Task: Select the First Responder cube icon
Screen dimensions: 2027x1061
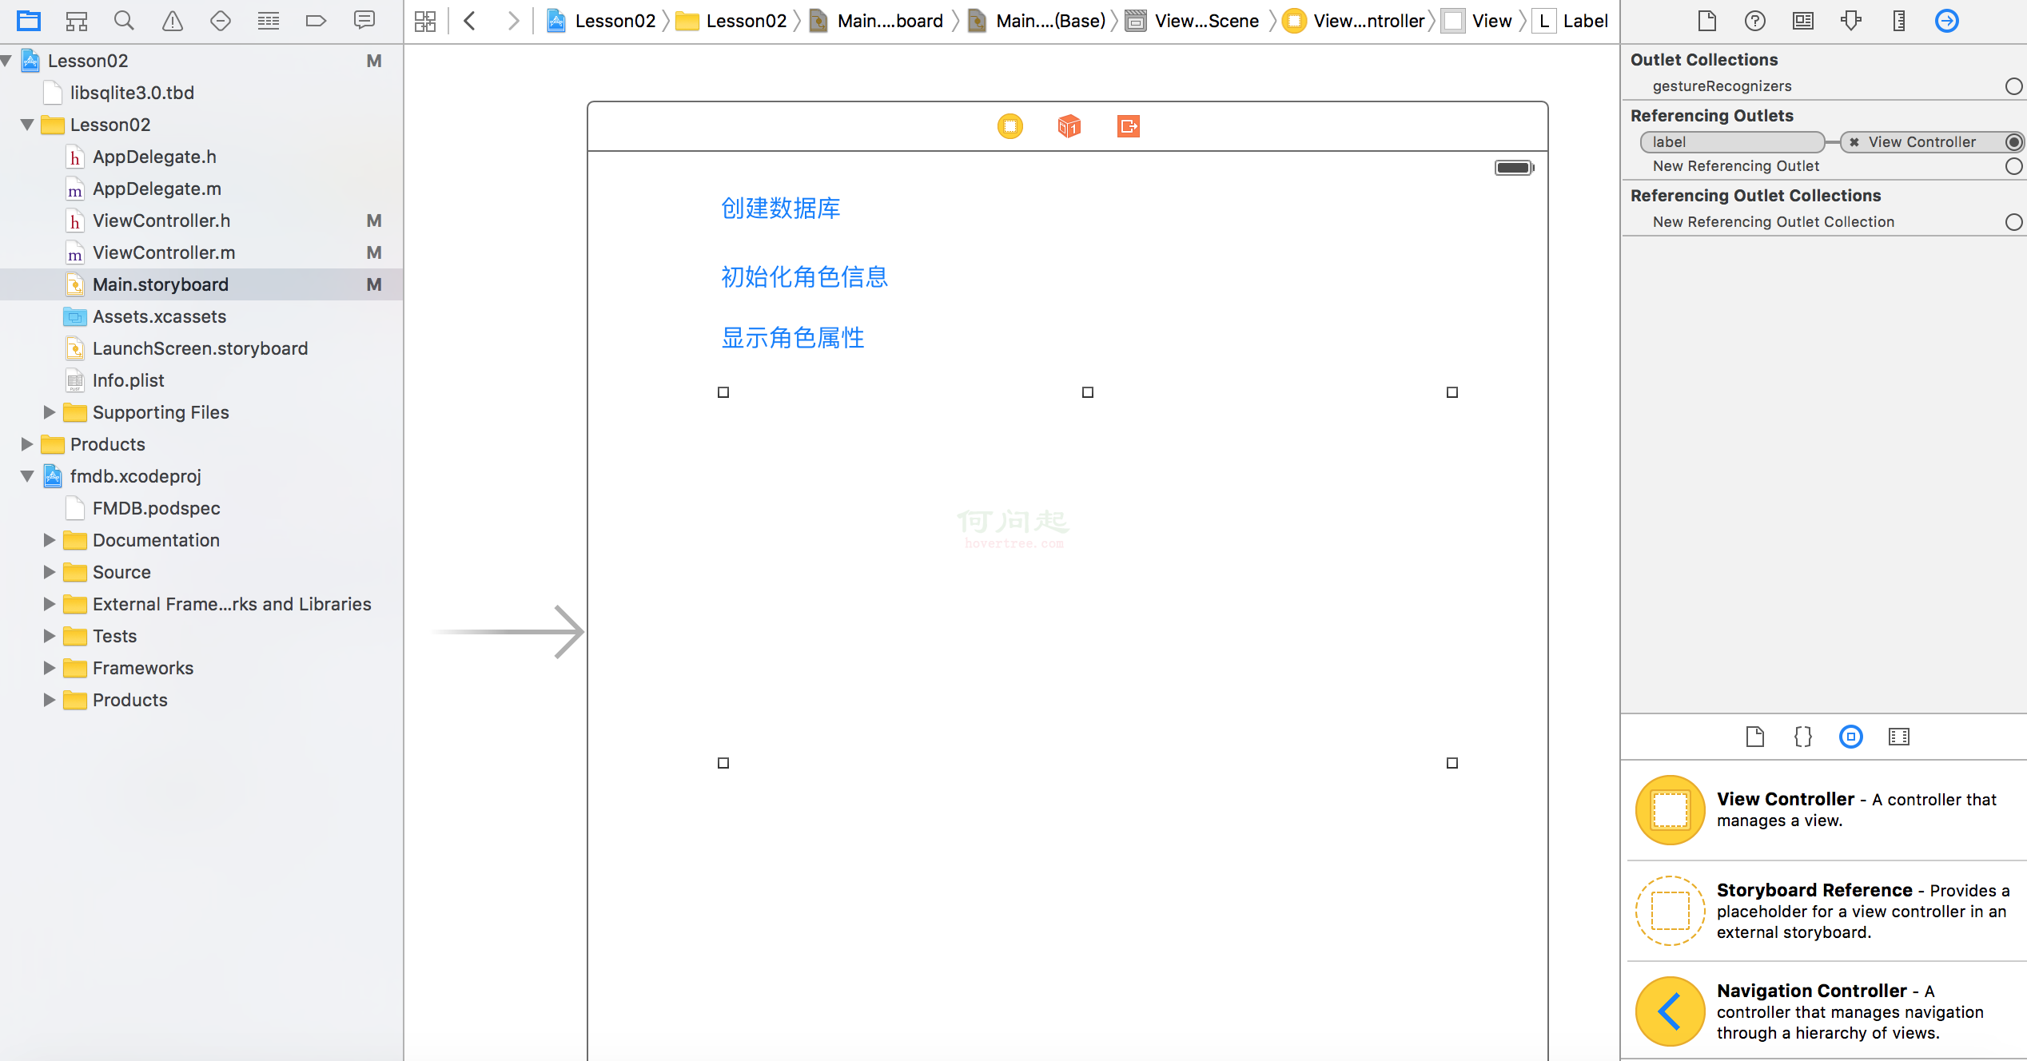Action: coord(1069,126)
